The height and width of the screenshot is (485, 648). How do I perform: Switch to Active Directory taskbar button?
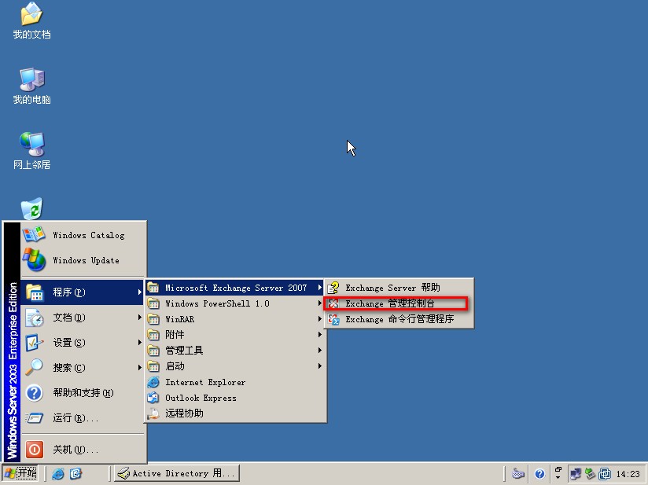[x=177, y=473]
